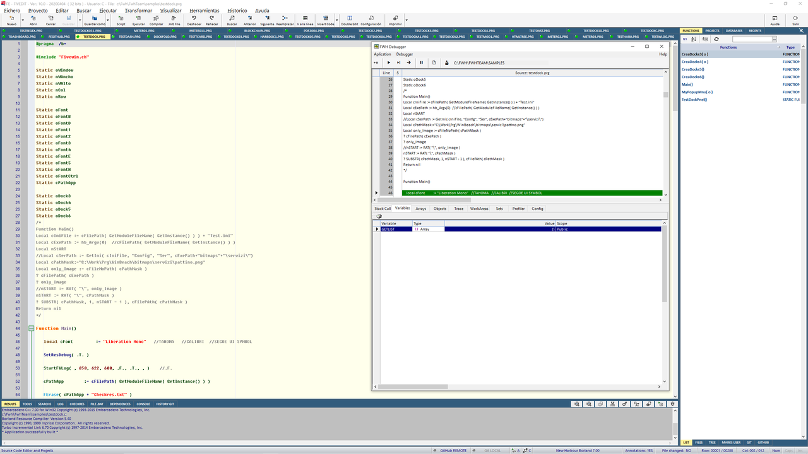Click the refresh icon in Functions panel
808x454 pixels.
(x=716, y=39)
